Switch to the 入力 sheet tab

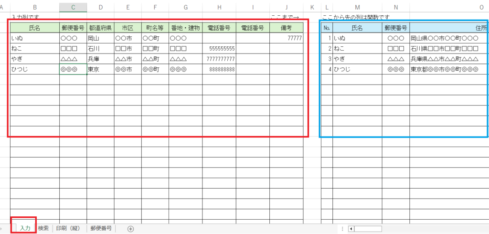pyautogui.click(x=25, y=228)
